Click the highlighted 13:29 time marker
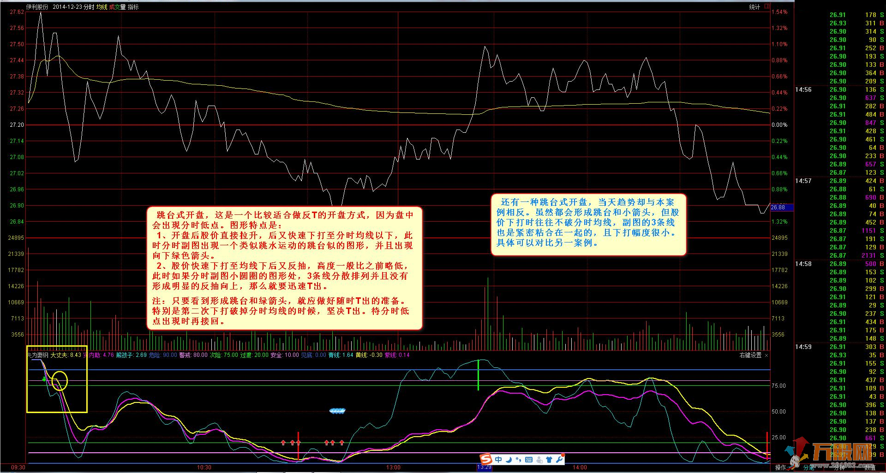 [x=484, y=467]
